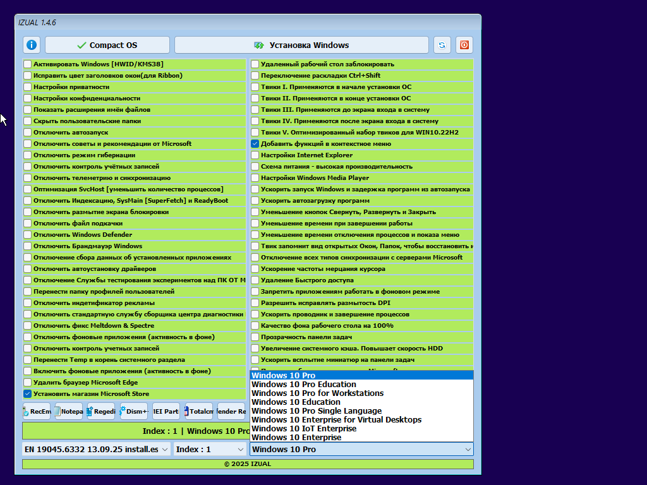Enable Перенести папку профилей пользователей

28,292
